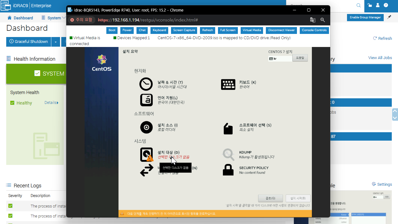This screenshot has height=224, width=398.
Task: Click installer Quit button 종료(Q)
Action: (x=271, y=198)
